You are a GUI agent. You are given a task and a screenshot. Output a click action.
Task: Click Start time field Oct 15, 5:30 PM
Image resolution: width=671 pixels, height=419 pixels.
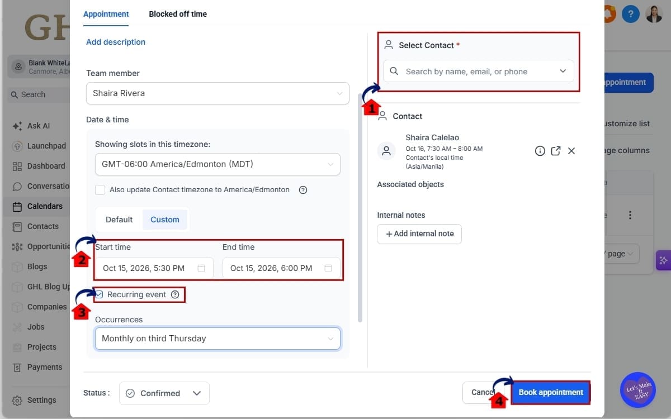click(x=154, y=268)
